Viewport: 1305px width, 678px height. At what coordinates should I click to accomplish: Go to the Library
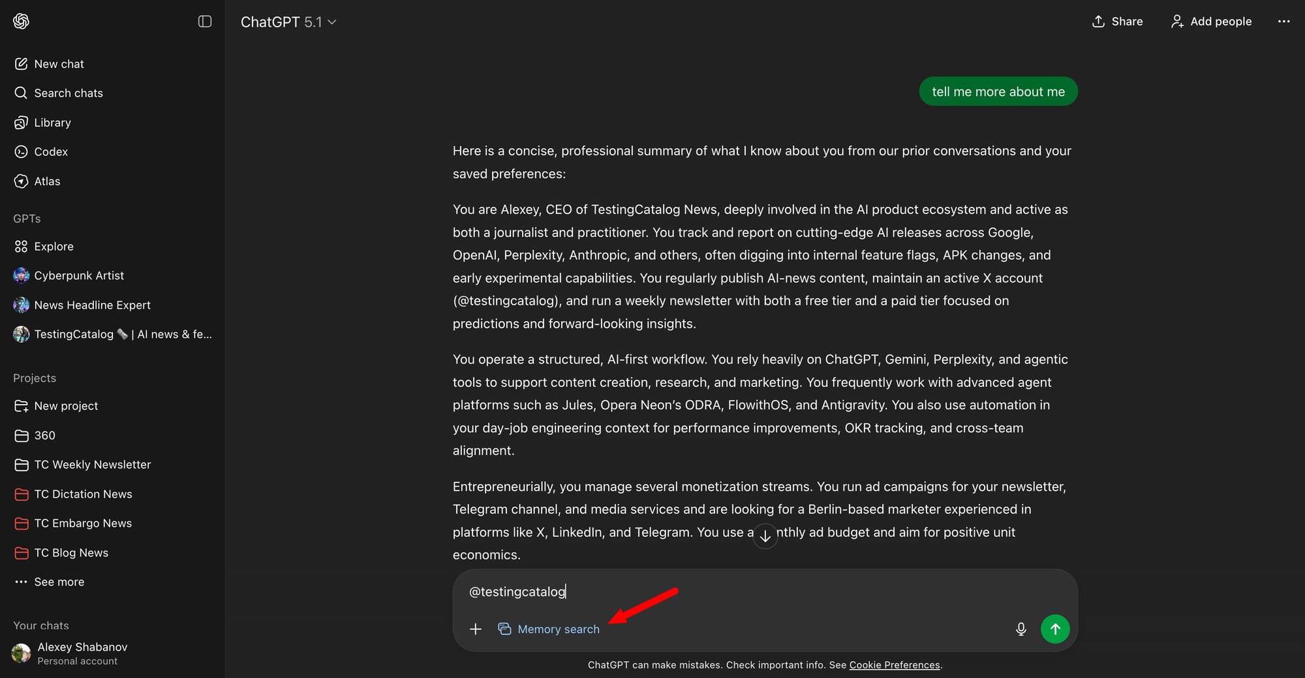pyautogui.click(x=52, y=122)
